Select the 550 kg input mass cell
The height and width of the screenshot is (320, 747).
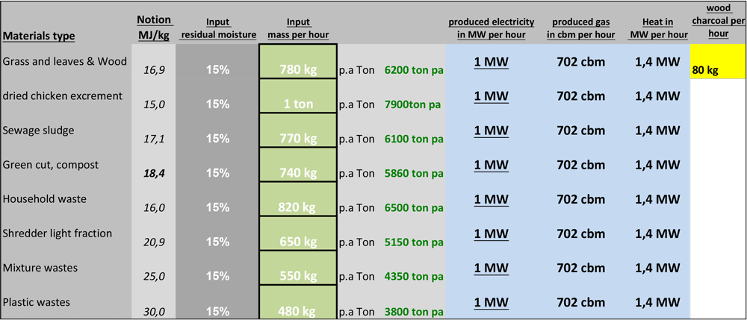[x=298, y=276]
